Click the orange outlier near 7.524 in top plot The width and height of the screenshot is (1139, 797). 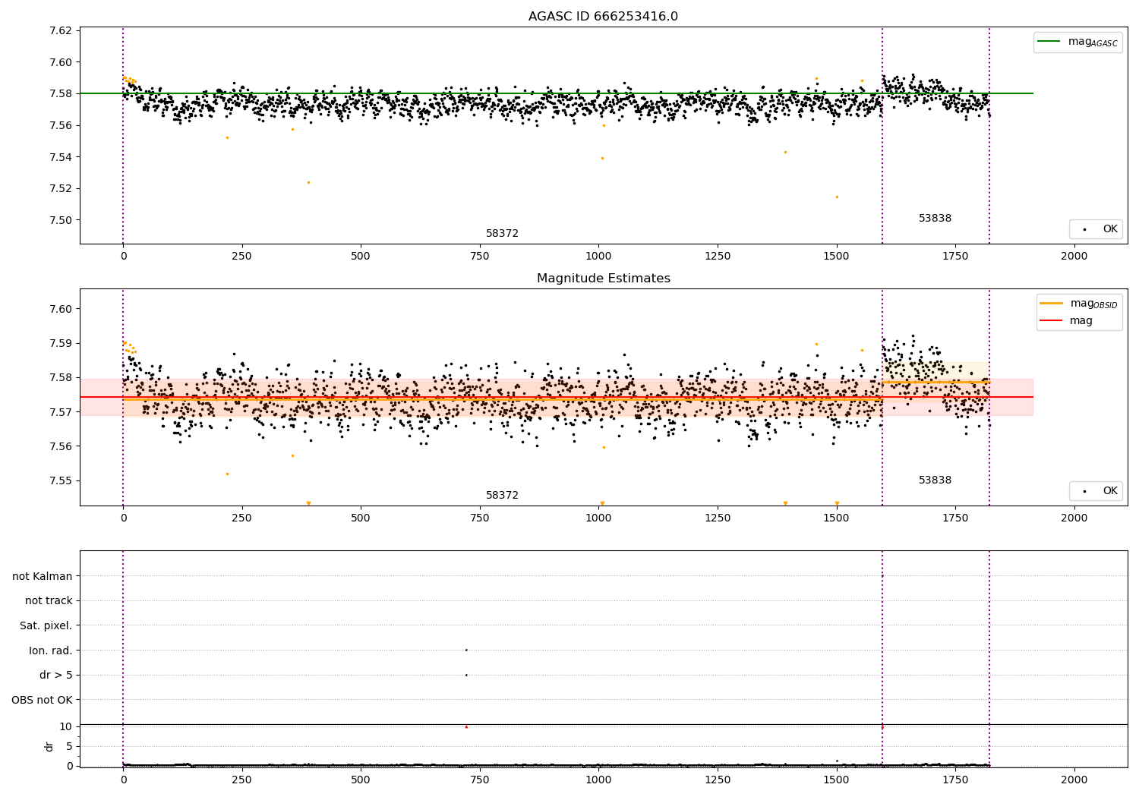(308, 182)
